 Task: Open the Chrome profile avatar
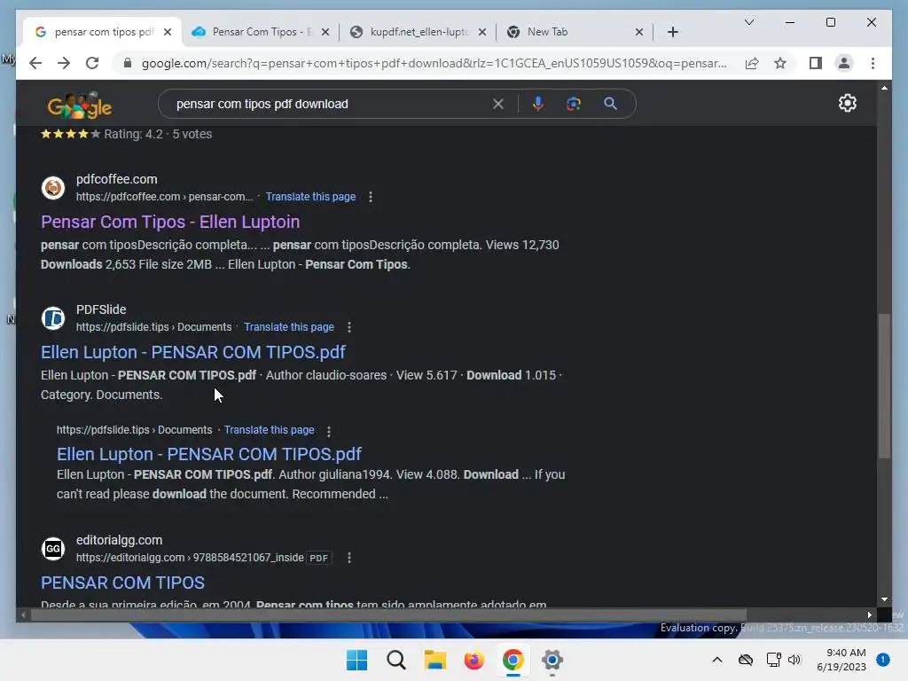pos(844,63)
